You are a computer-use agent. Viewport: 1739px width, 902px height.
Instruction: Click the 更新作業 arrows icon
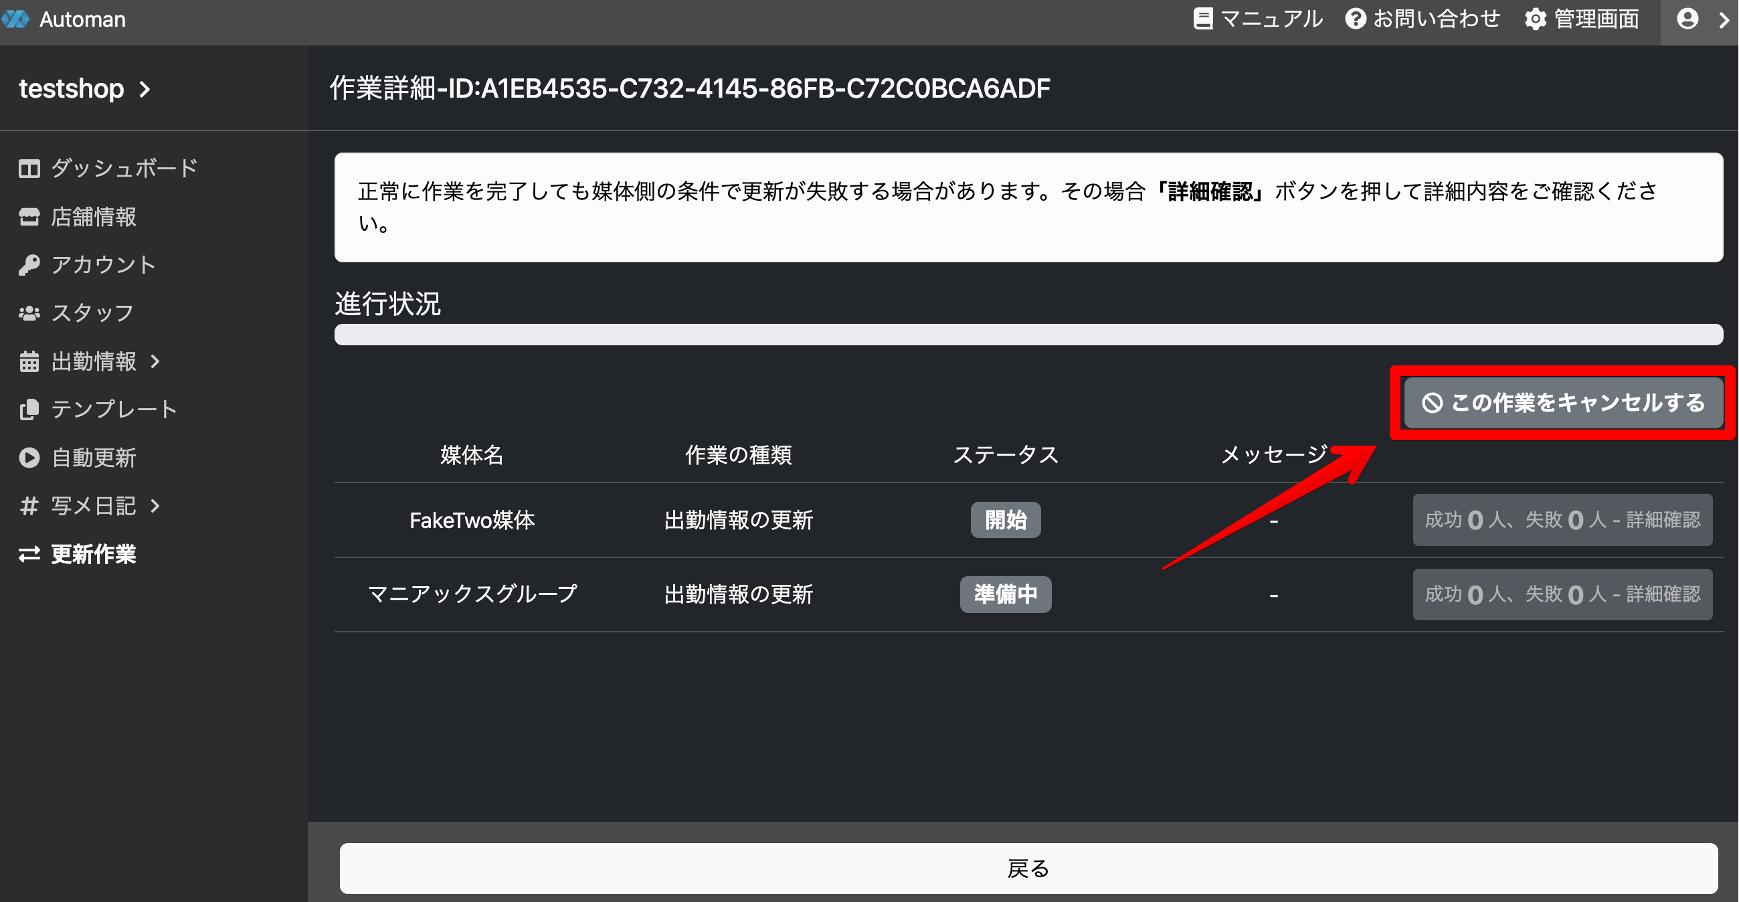[29, 554]
